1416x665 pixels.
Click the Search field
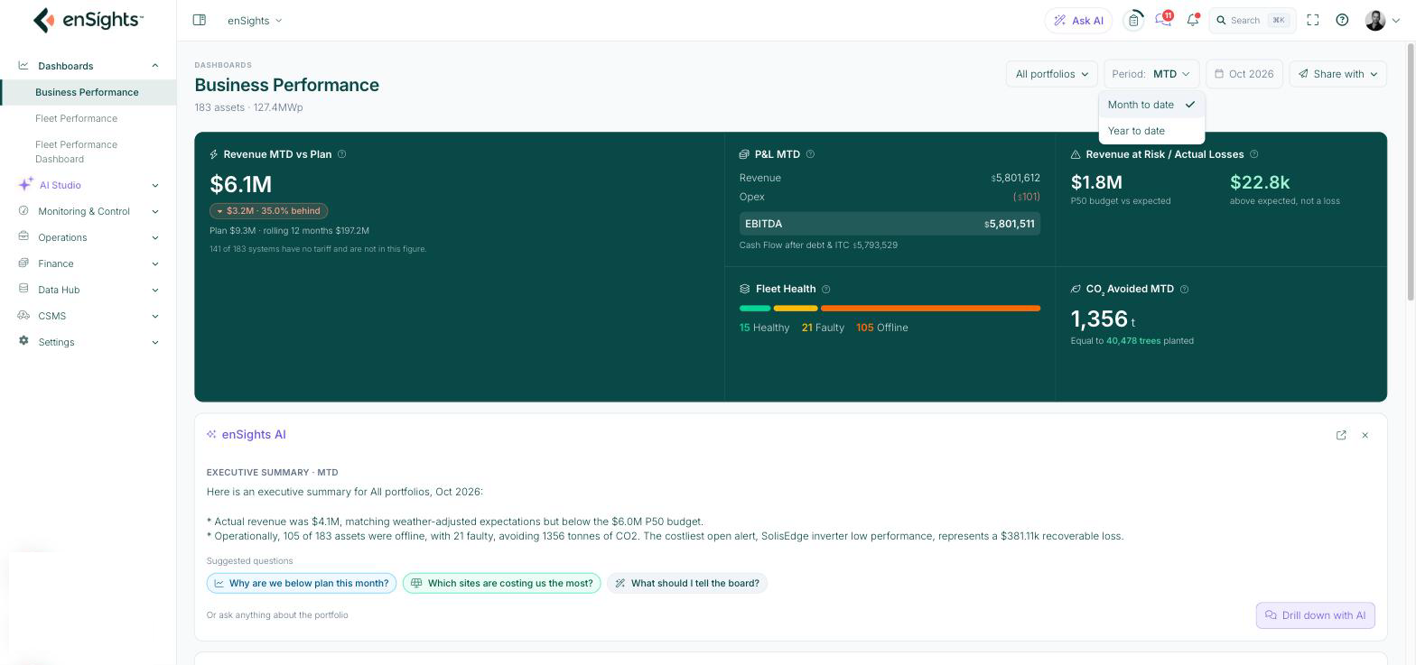coord(1252,20)
